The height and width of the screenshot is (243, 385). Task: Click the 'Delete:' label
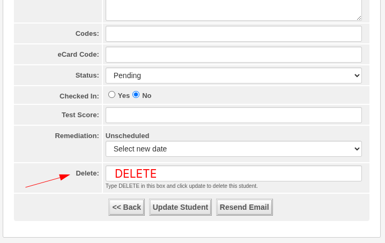pos(87,173)
